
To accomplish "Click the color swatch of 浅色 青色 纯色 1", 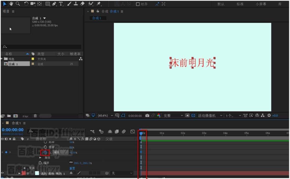I will [x=37, y=173].
